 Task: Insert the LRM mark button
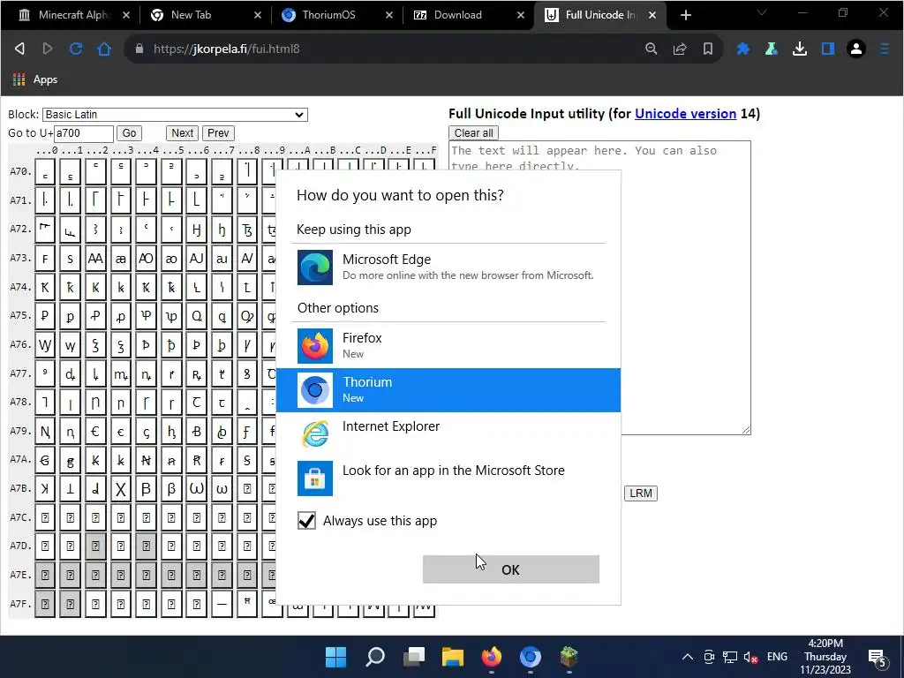[641, 493]
